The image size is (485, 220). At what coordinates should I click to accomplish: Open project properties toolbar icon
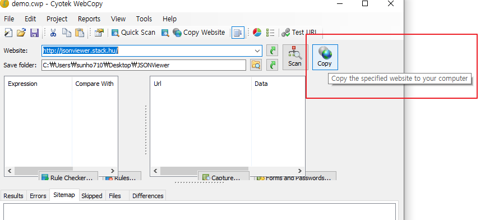[x=99, y=33]
